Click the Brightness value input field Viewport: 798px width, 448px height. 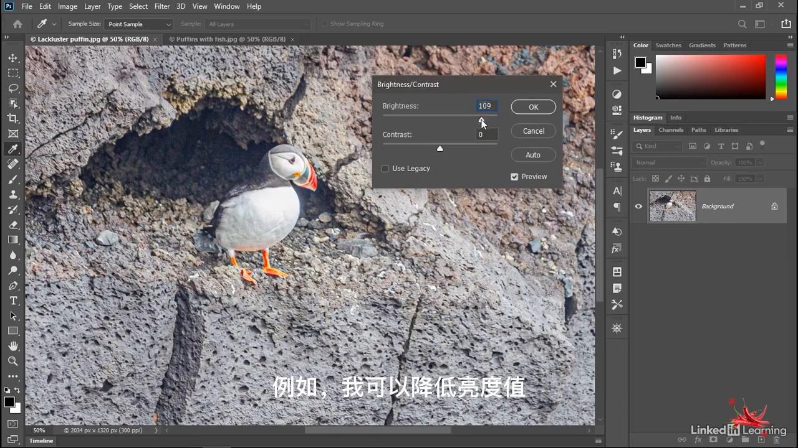(x=486, y=106)
